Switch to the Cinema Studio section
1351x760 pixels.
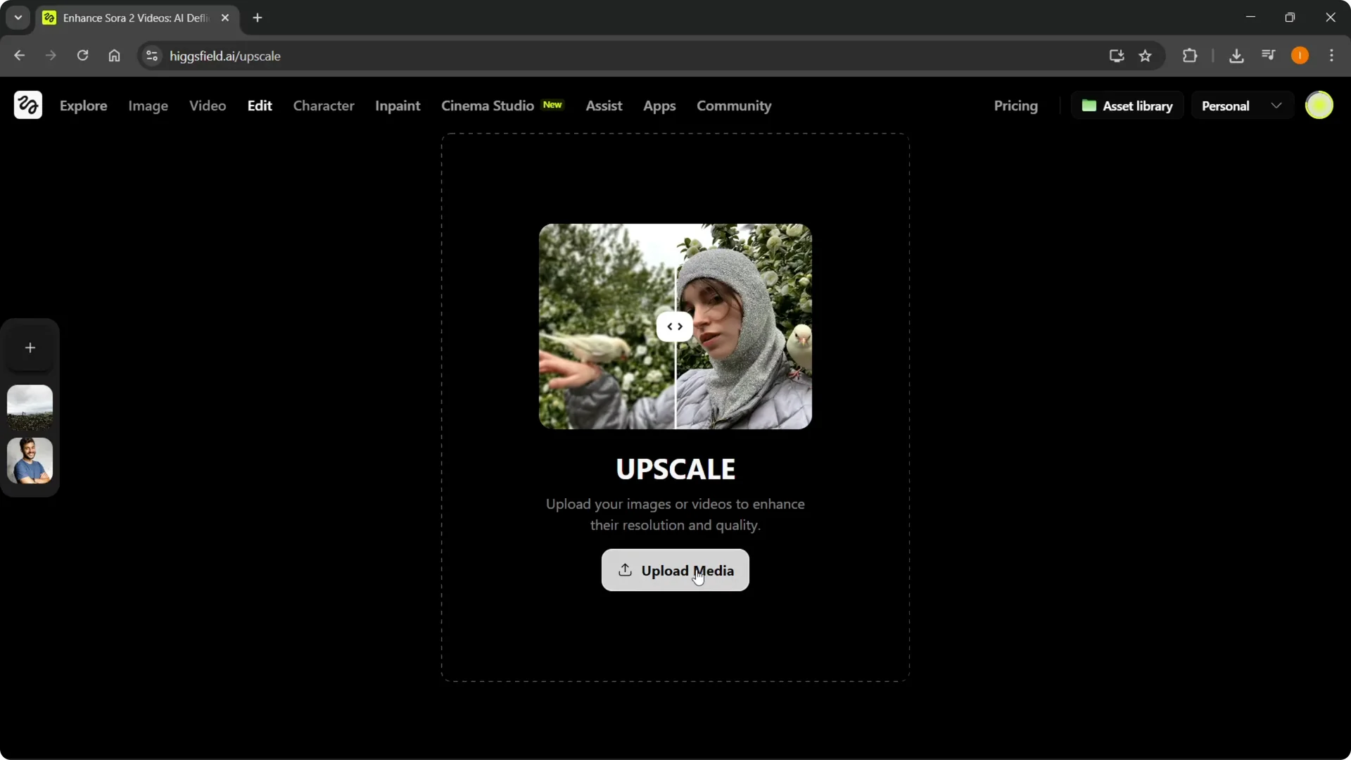(488, 106)
